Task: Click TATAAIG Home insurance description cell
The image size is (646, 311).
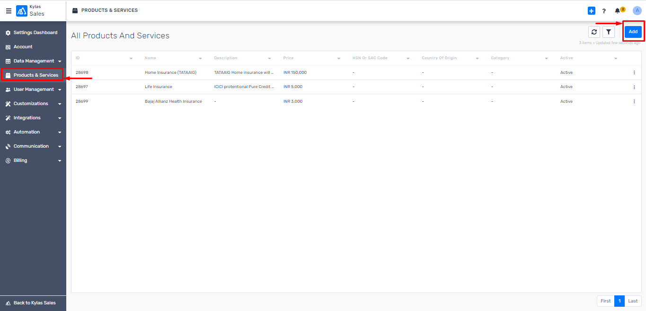Action: click(244, 72)
